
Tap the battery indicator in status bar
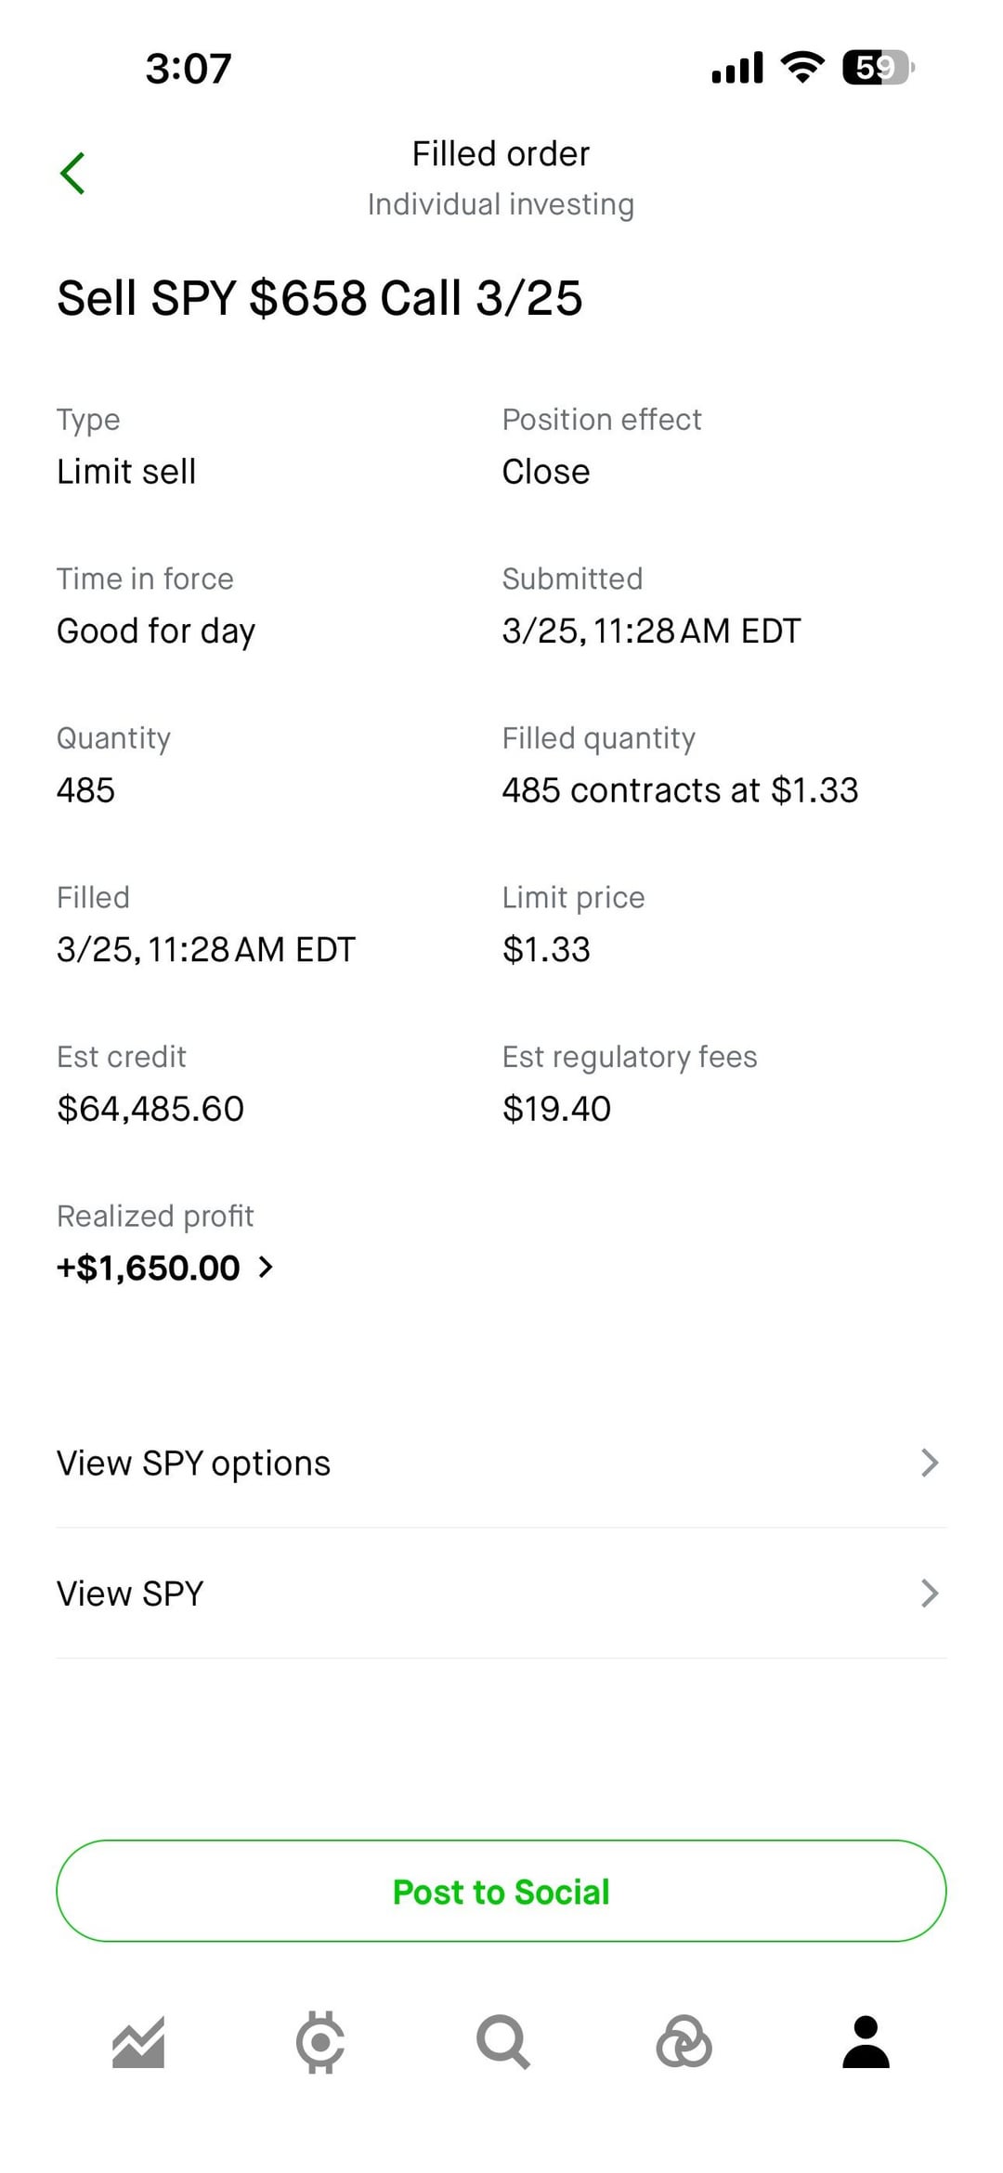click(x=878, y=68)
